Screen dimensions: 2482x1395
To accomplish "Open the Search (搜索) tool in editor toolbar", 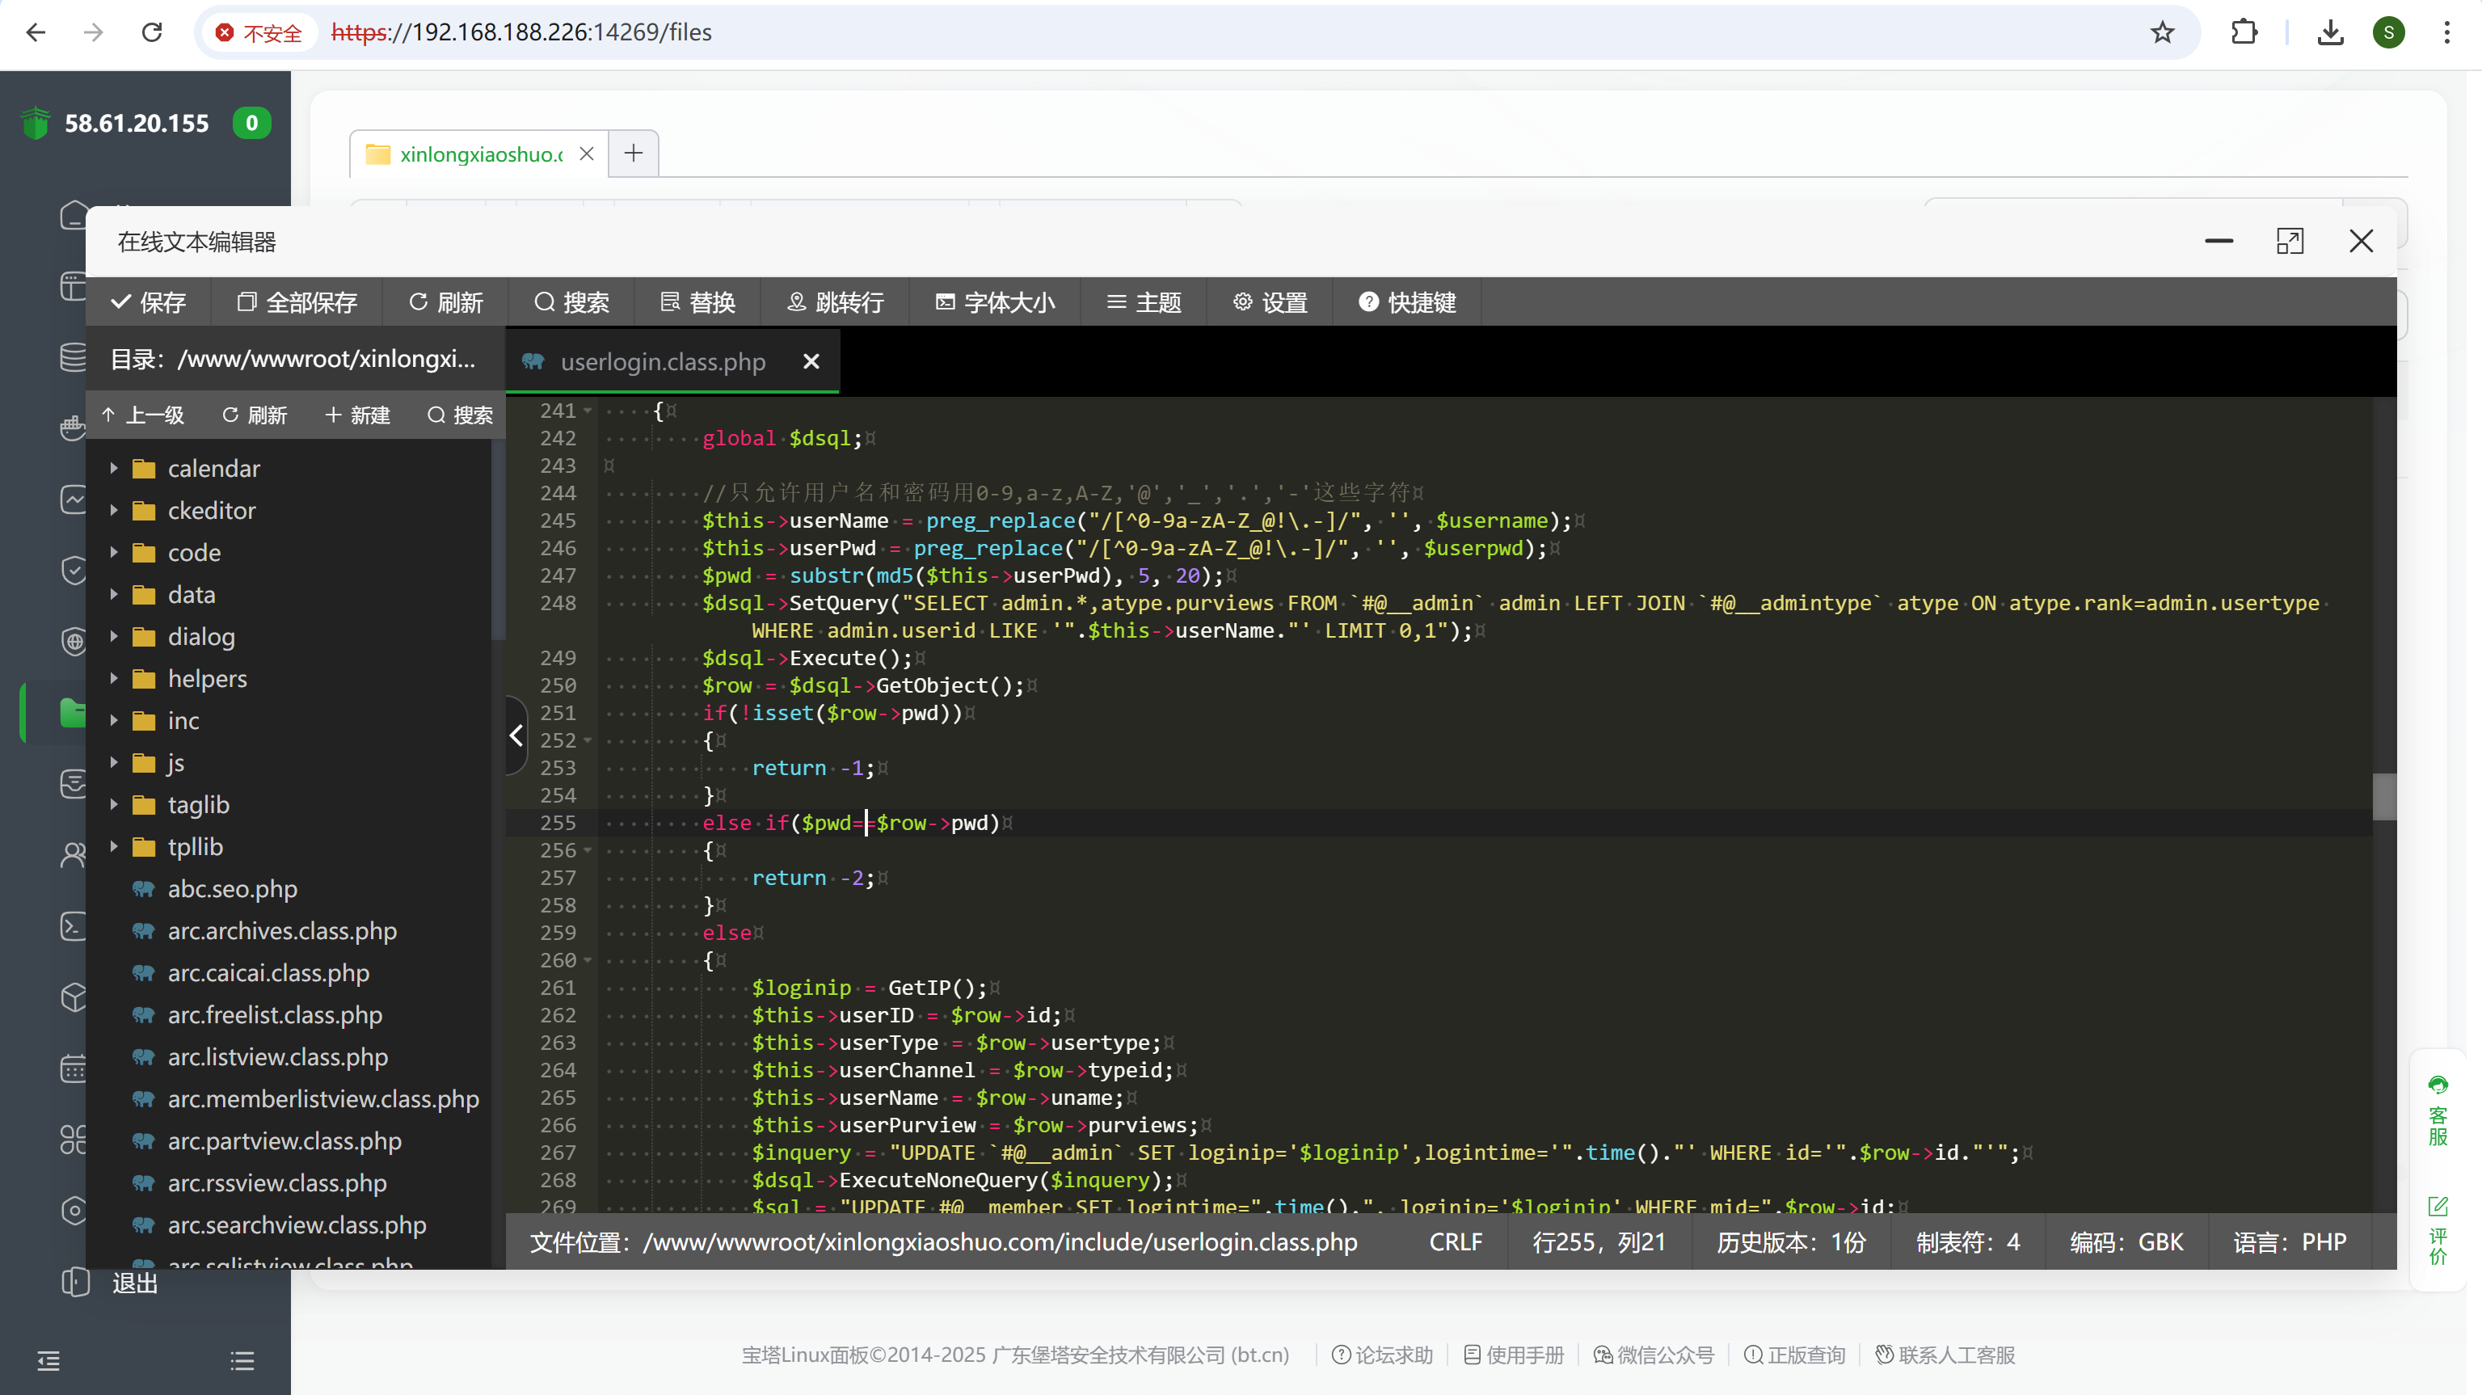I will 571,302.
